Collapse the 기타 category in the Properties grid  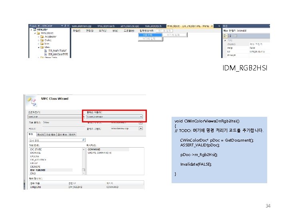225,40
